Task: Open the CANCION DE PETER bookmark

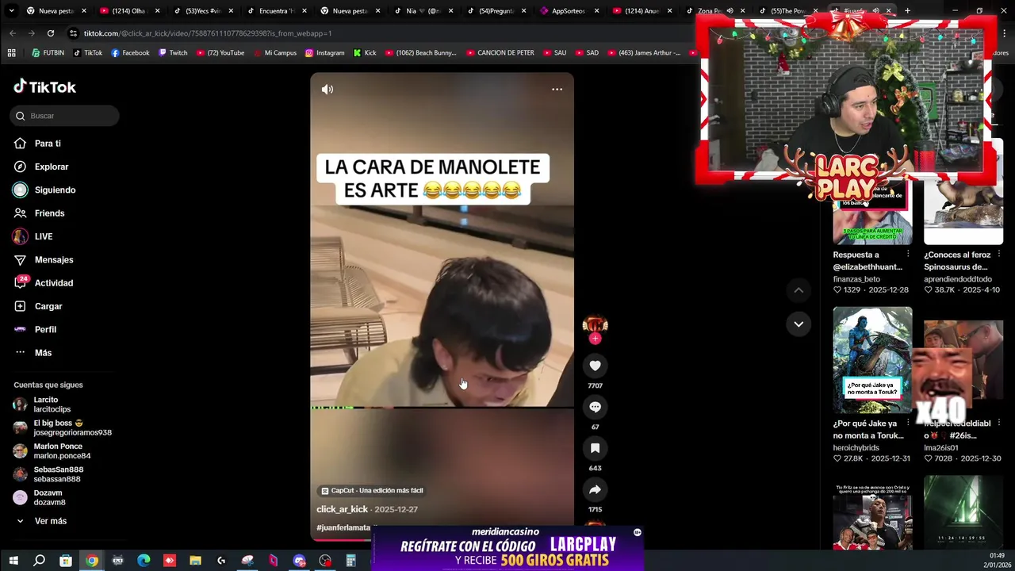Action: (500, 53)
